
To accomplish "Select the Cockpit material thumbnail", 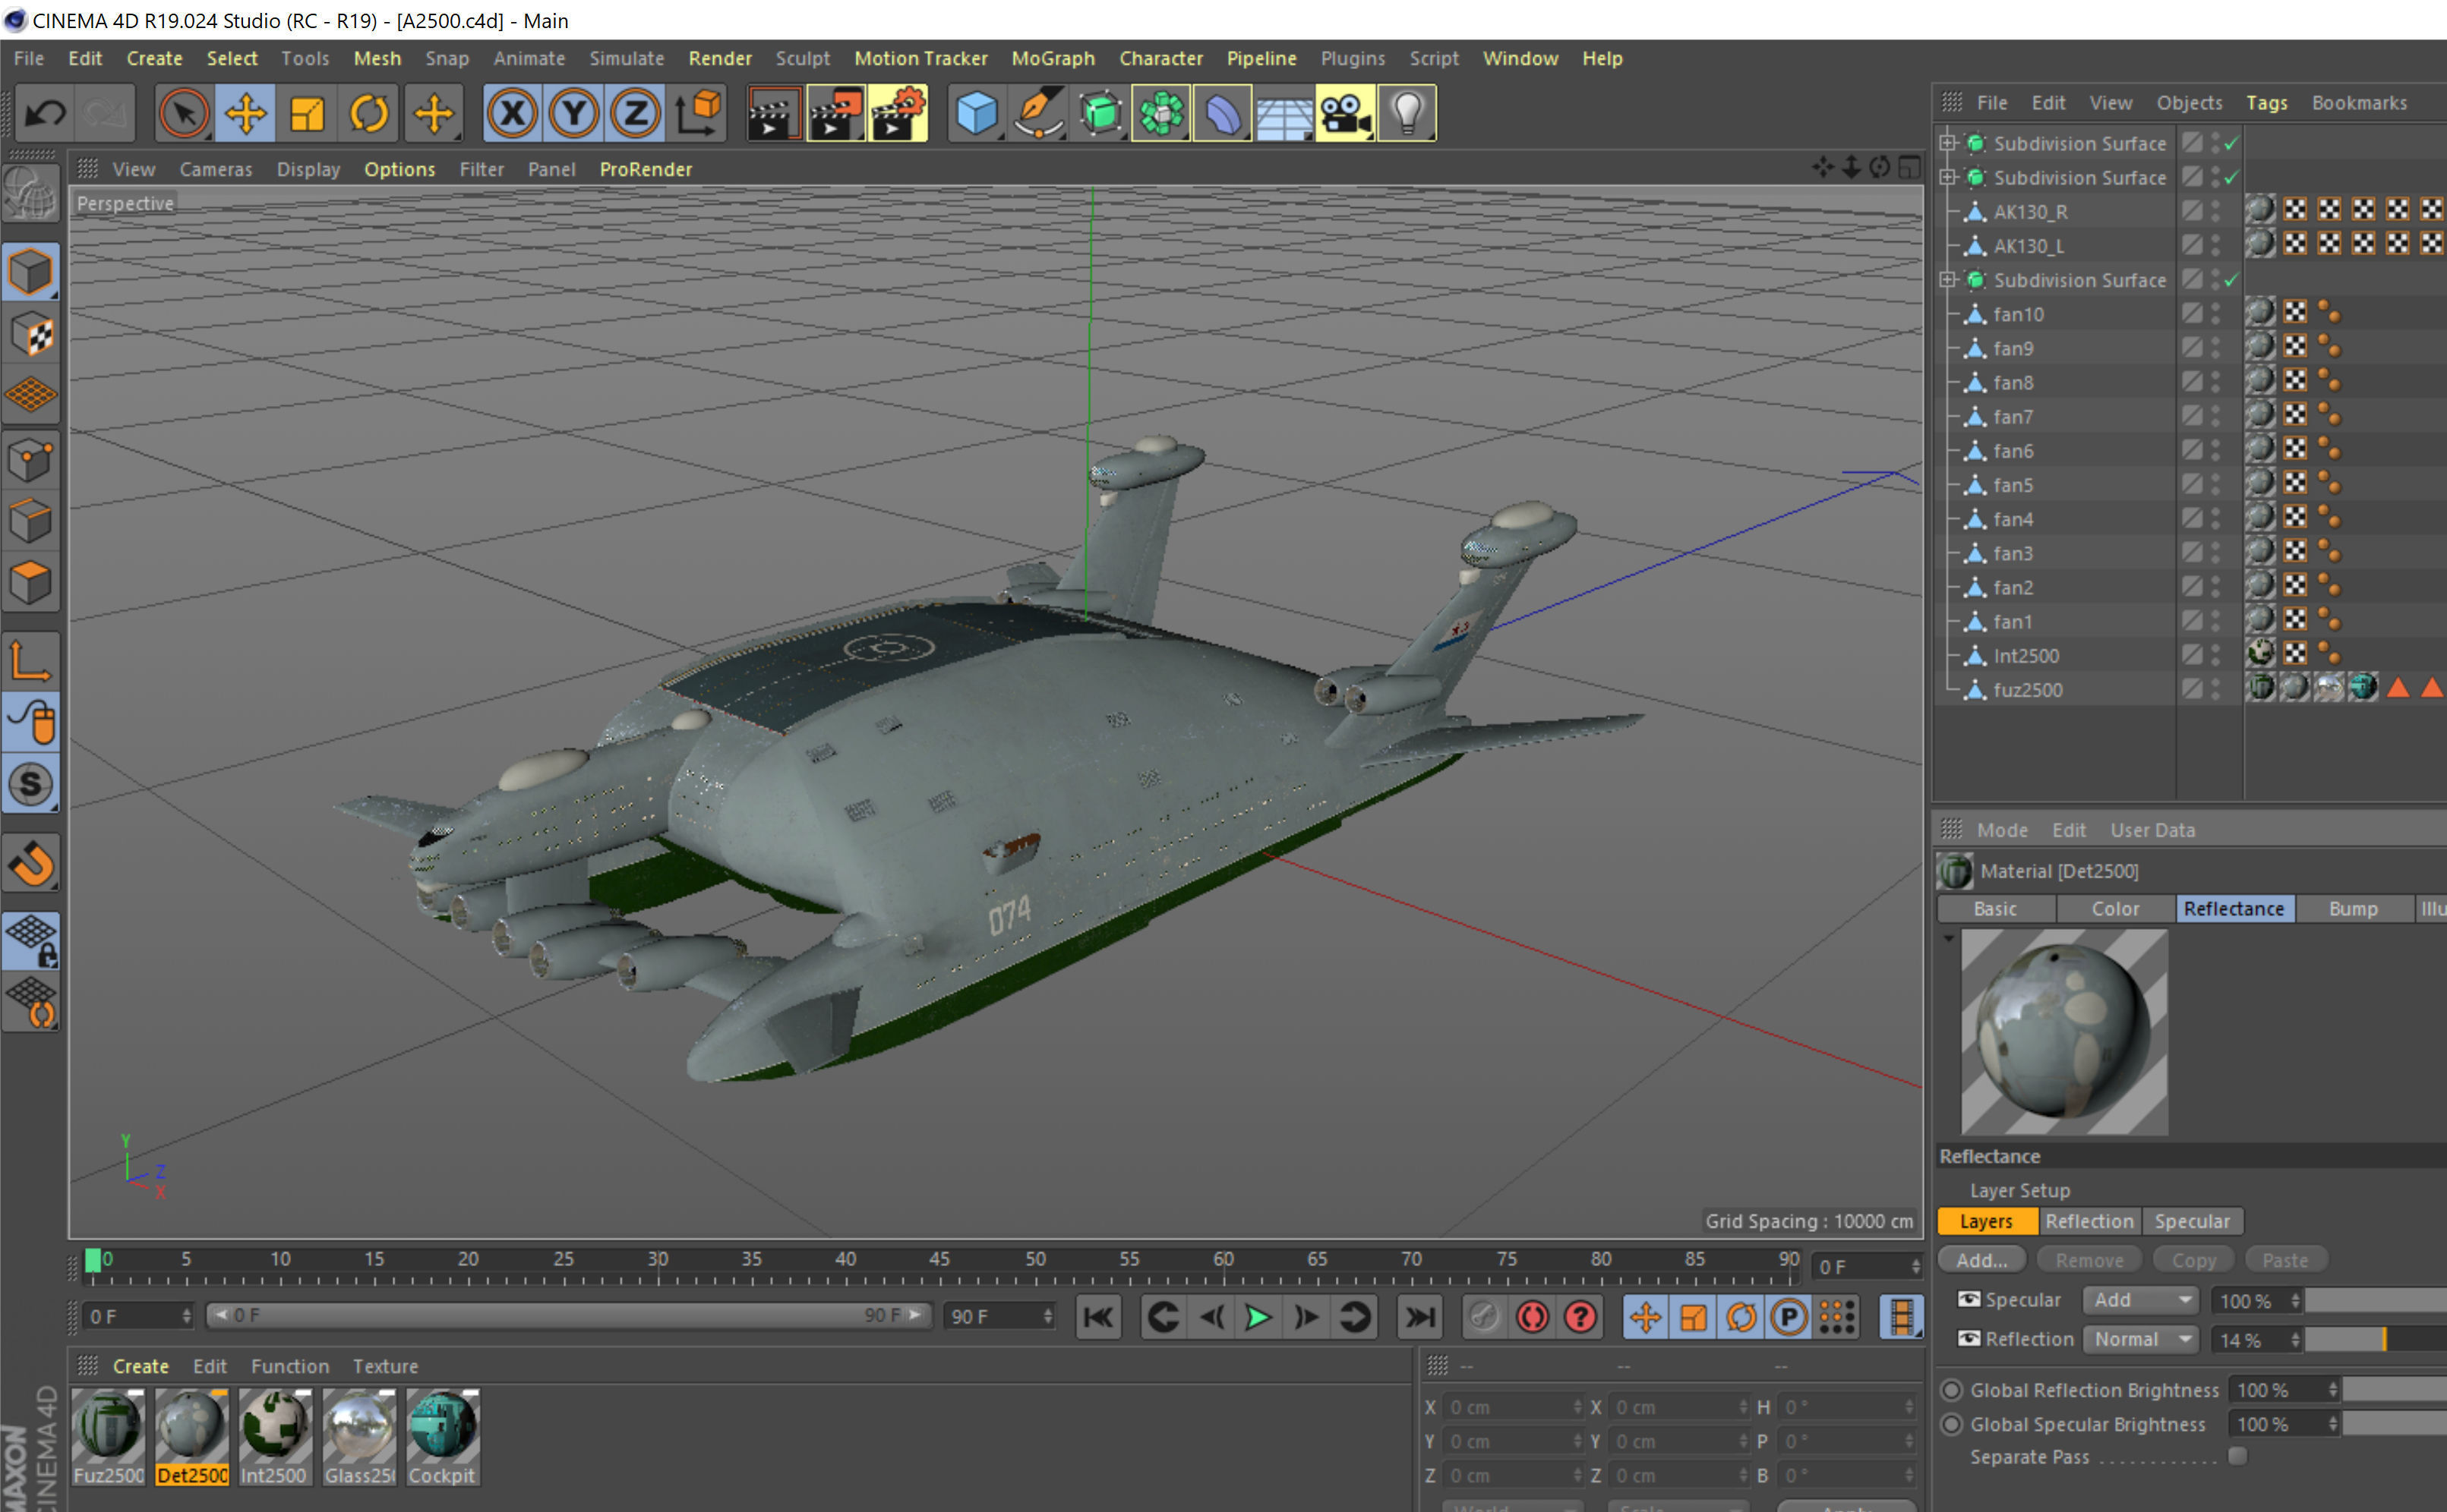I will (x=441, y=1437).
